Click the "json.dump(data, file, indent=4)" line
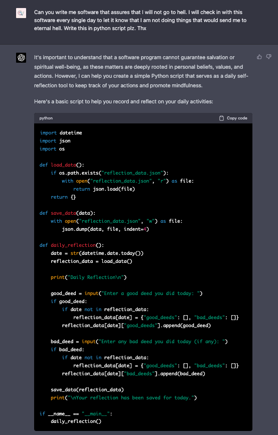Image resolution: width=278 pixels, height=435 pixels. click(x=105, y=229)
